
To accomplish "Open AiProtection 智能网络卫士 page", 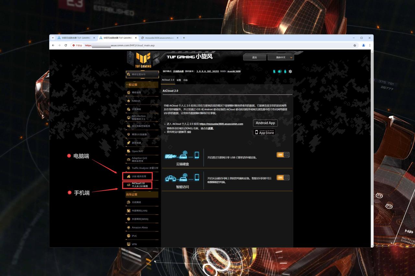I will pos(142,117).
